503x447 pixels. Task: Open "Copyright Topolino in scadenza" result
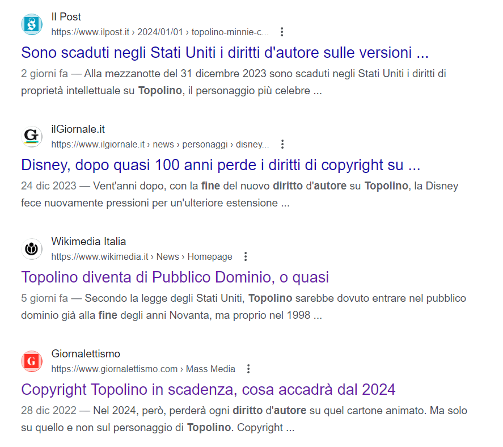(x=208, y=390)
